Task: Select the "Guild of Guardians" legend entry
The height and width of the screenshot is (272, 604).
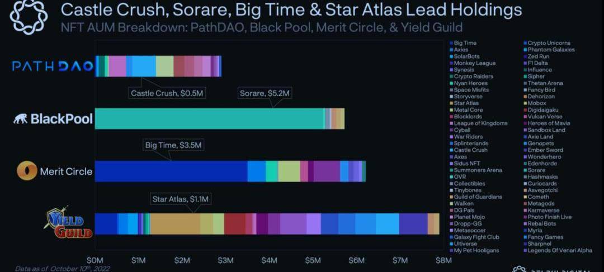Action: click(478, 197)
